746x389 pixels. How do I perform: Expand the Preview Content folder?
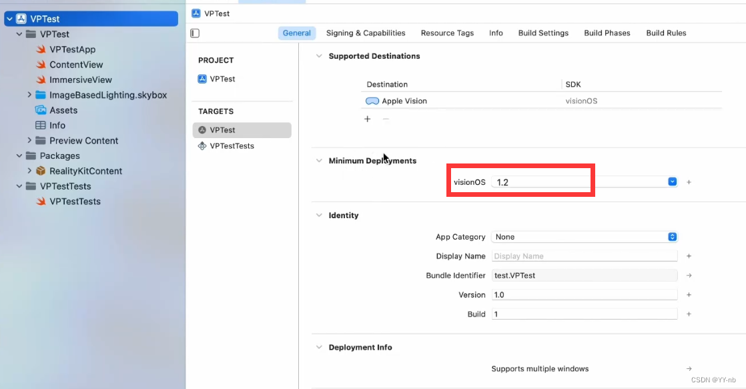click(29, 141)
